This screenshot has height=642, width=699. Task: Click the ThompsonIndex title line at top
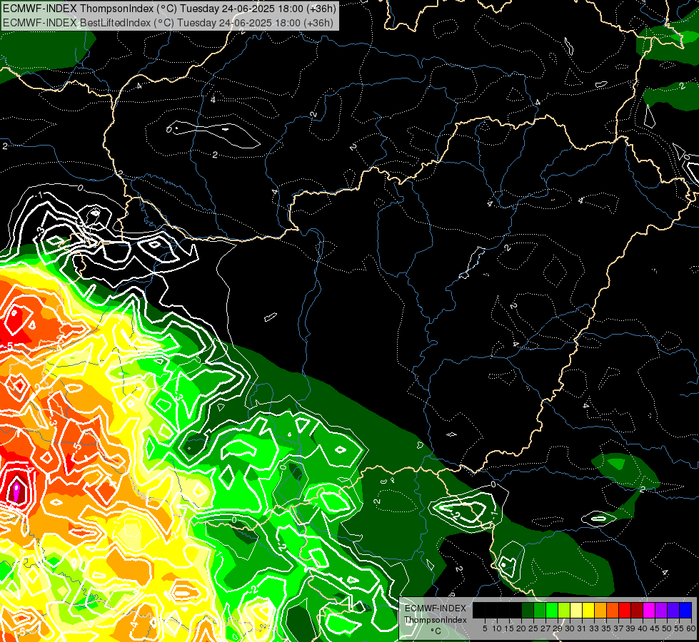tap(169, 9)
